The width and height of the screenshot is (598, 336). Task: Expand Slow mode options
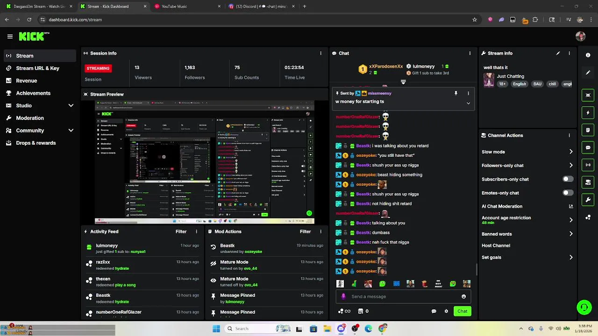571,152
